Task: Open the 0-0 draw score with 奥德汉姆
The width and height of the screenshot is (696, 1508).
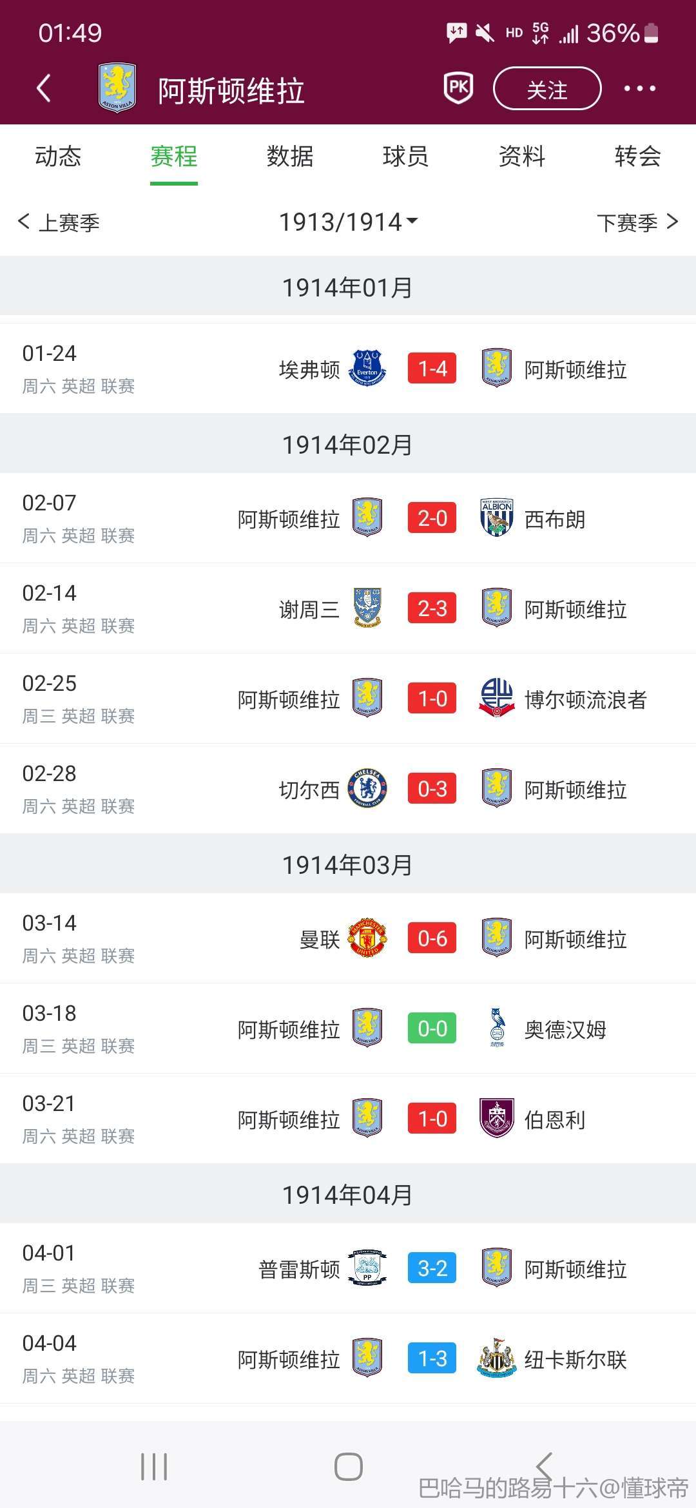Action: [432, 1029]
